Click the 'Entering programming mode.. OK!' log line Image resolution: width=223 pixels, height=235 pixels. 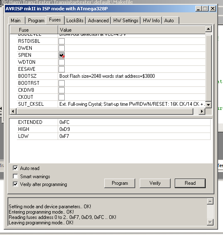pyautogui.click(x=41, y=212)
